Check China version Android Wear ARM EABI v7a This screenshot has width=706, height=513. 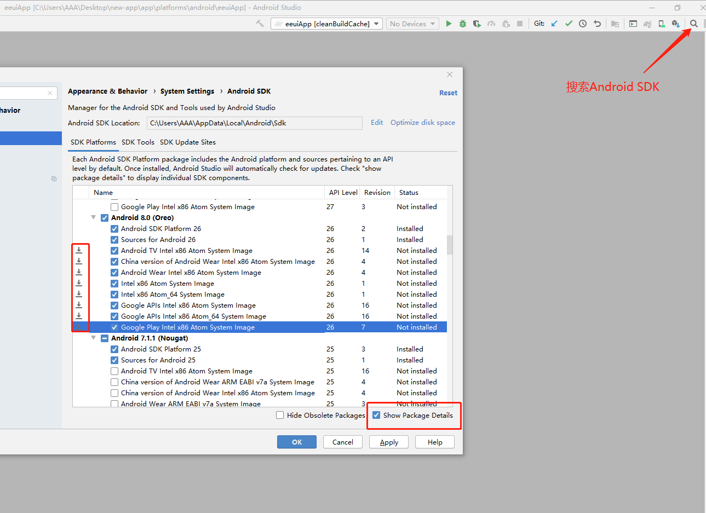point(114,382)
